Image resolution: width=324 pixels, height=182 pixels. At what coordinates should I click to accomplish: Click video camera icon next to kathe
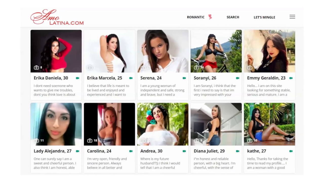291,151
